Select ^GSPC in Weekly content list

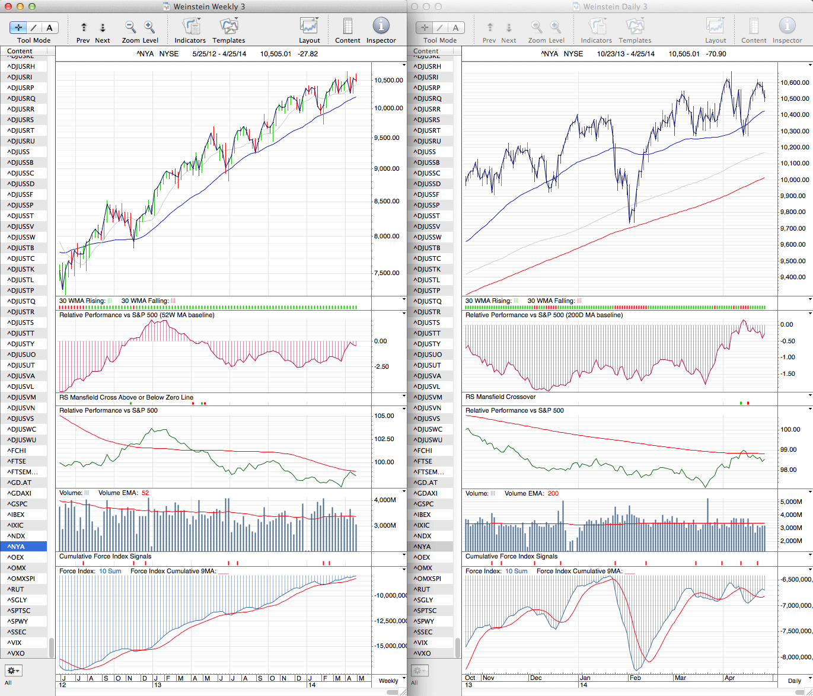coord(18,504)
